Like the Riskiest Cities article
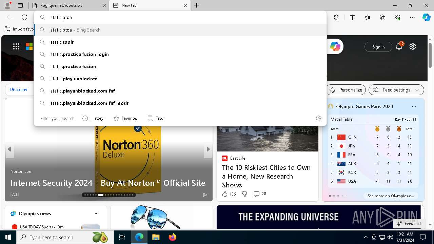This screenshot has height=244, width=434. (x=225, y=194)
